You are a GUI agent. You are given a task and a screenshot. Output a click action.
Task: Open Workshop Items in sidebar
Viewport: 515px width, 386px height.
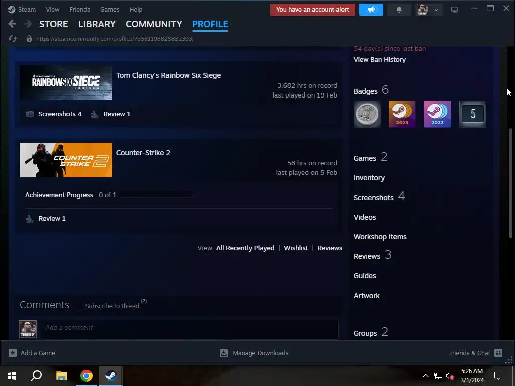[x=380, y=237]
